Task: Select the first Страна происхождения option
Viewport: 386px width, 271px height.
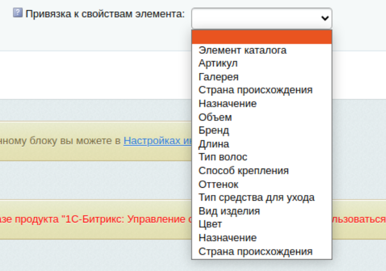Action: (262, 90)
